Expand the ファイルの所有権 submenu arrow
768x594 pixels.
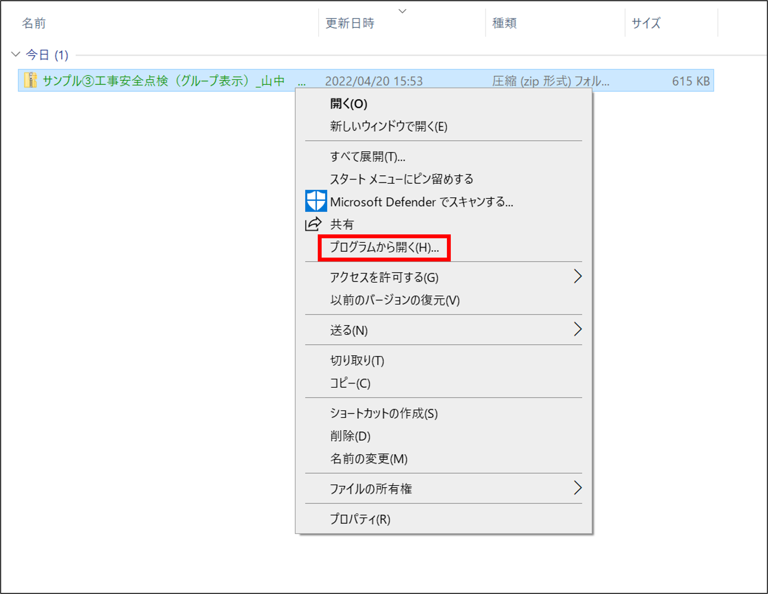coord(577,488)
